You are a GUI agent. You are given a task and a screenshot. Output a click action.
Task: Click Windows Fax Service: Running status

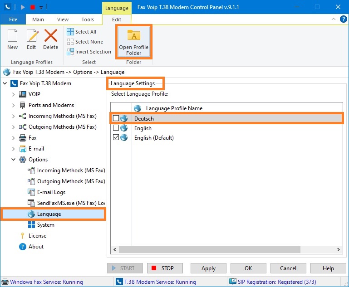coord(47,282)
